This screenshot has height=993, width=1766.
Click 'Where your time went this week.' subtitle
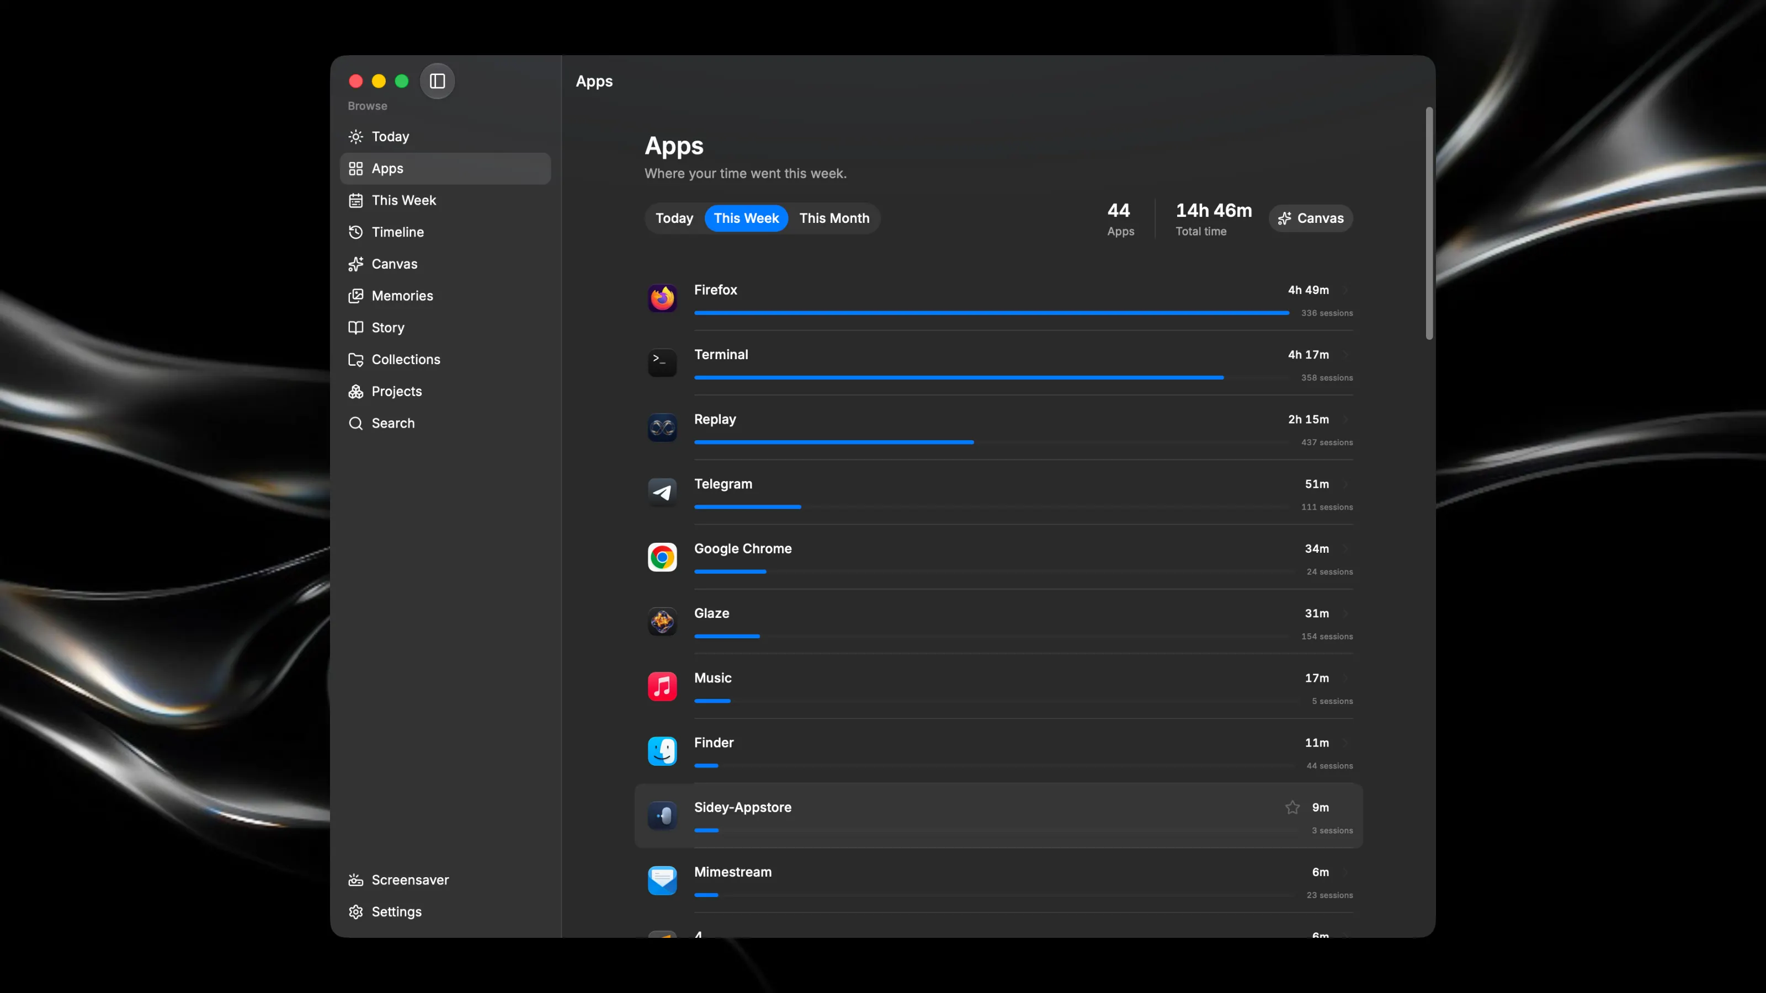click(745, 174)
